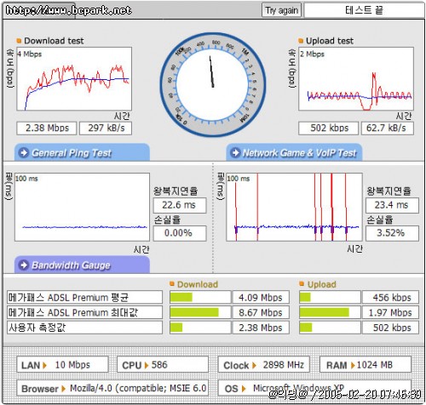Click the orange arrow beside Browser
Screen dimensions: 426x405
click(x=63, y=389)
